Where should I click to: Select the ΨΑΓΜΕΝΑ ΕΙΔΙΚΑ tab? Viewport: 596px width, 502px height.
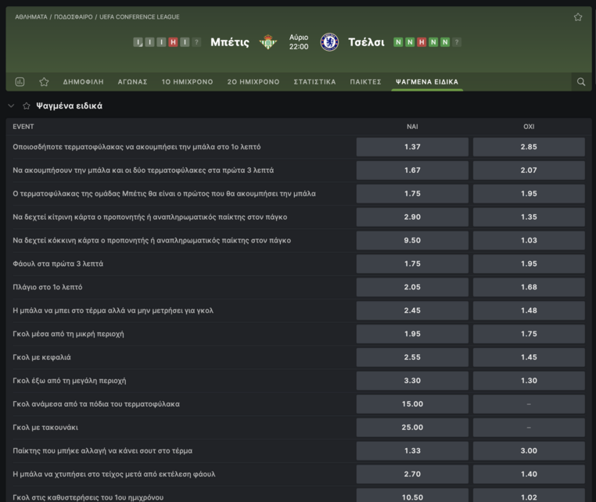coord(427,81)
